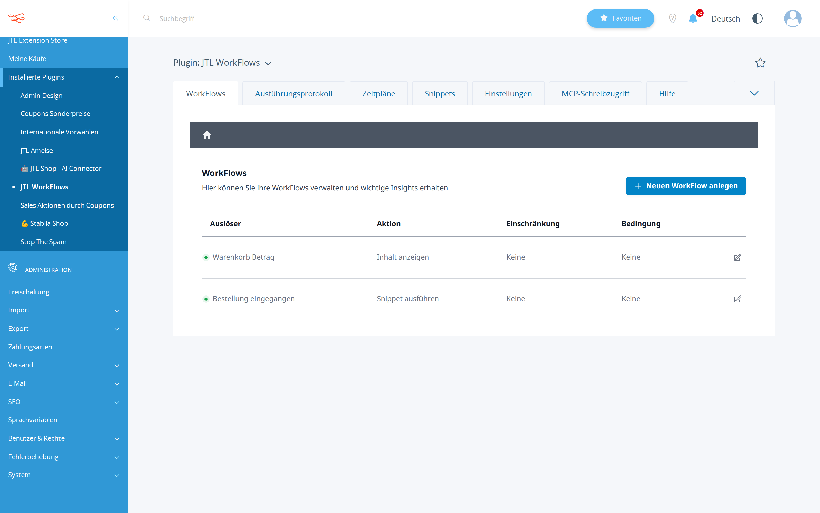Viewport: 820px width, 513px height.
Task: Create new workflow via Neuen WorkFlow anlegen
Action: tap(686, 186)
